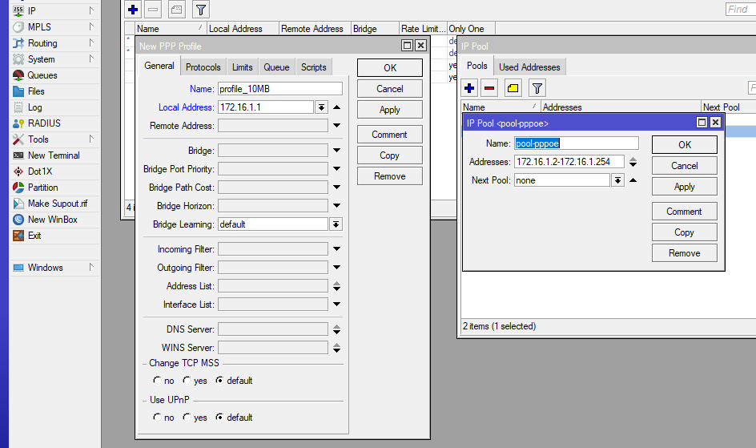
Task: Add pool Addresses range with stepper arrows
Action: point(633,162)
